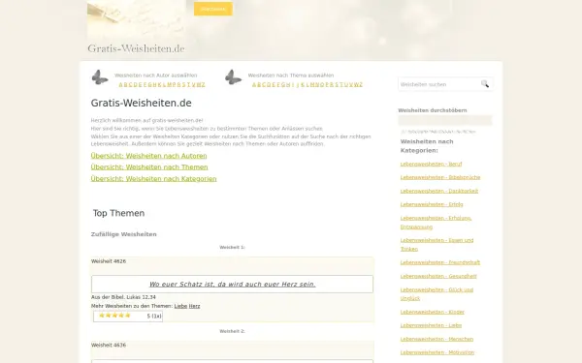
Task: Click the header image of pen and paper
Action: click(x=137, y=19)
